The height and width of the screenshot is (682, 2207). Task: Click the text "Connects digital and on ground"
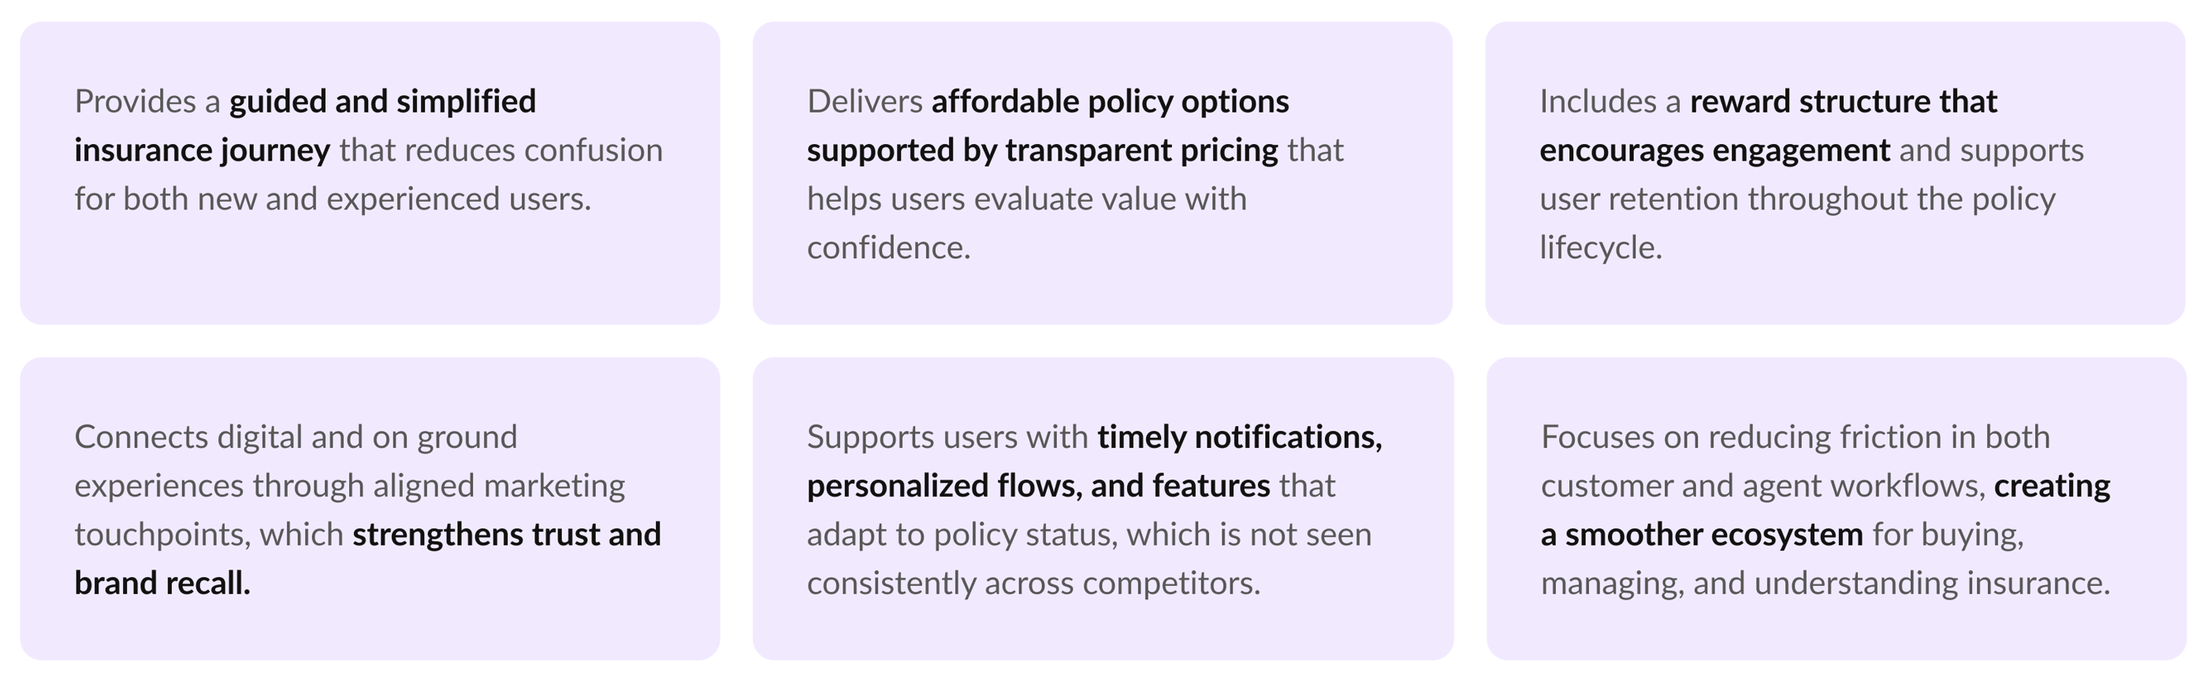296,437
